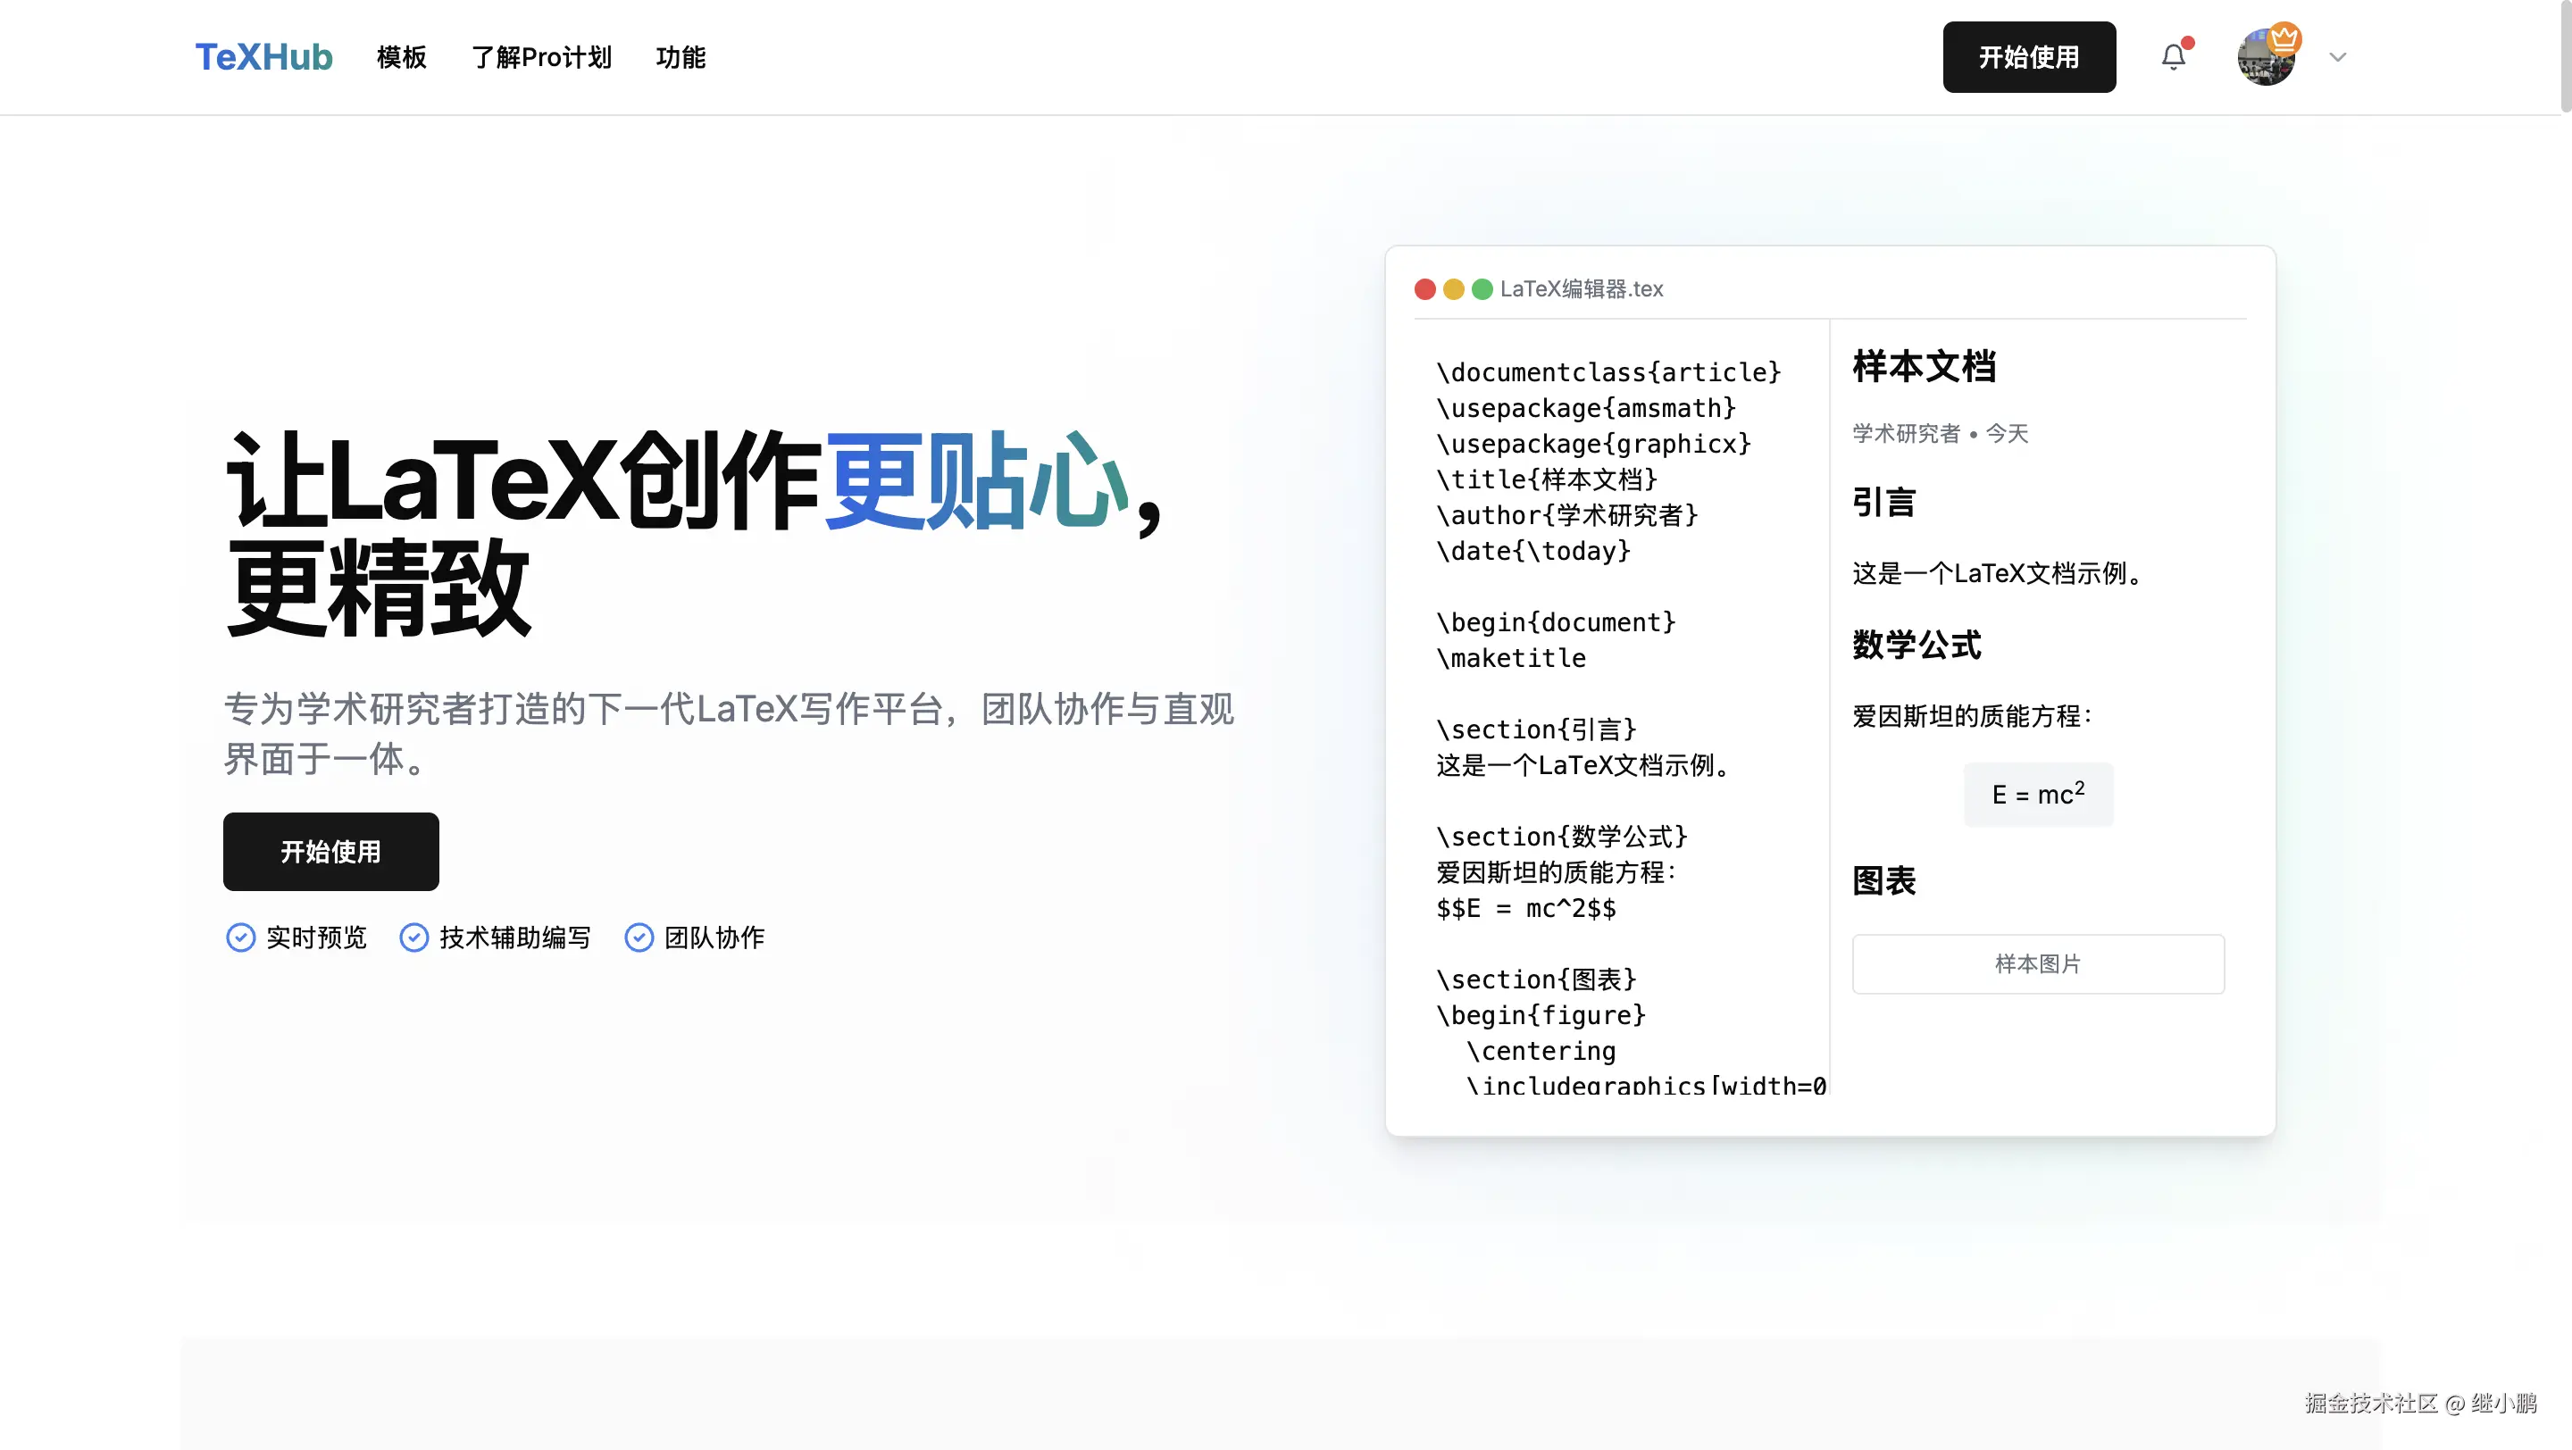Toggle the 团队协作 feature checkmark
Viewport: 2572px width, 1450px height.
(639, 937)
